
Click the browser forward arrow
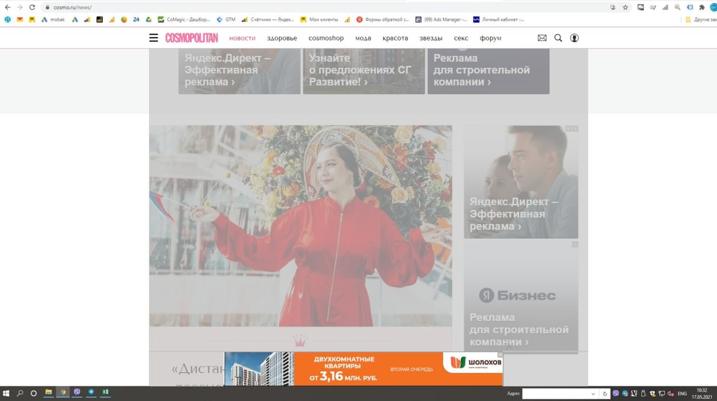click(x=20, y=7)
